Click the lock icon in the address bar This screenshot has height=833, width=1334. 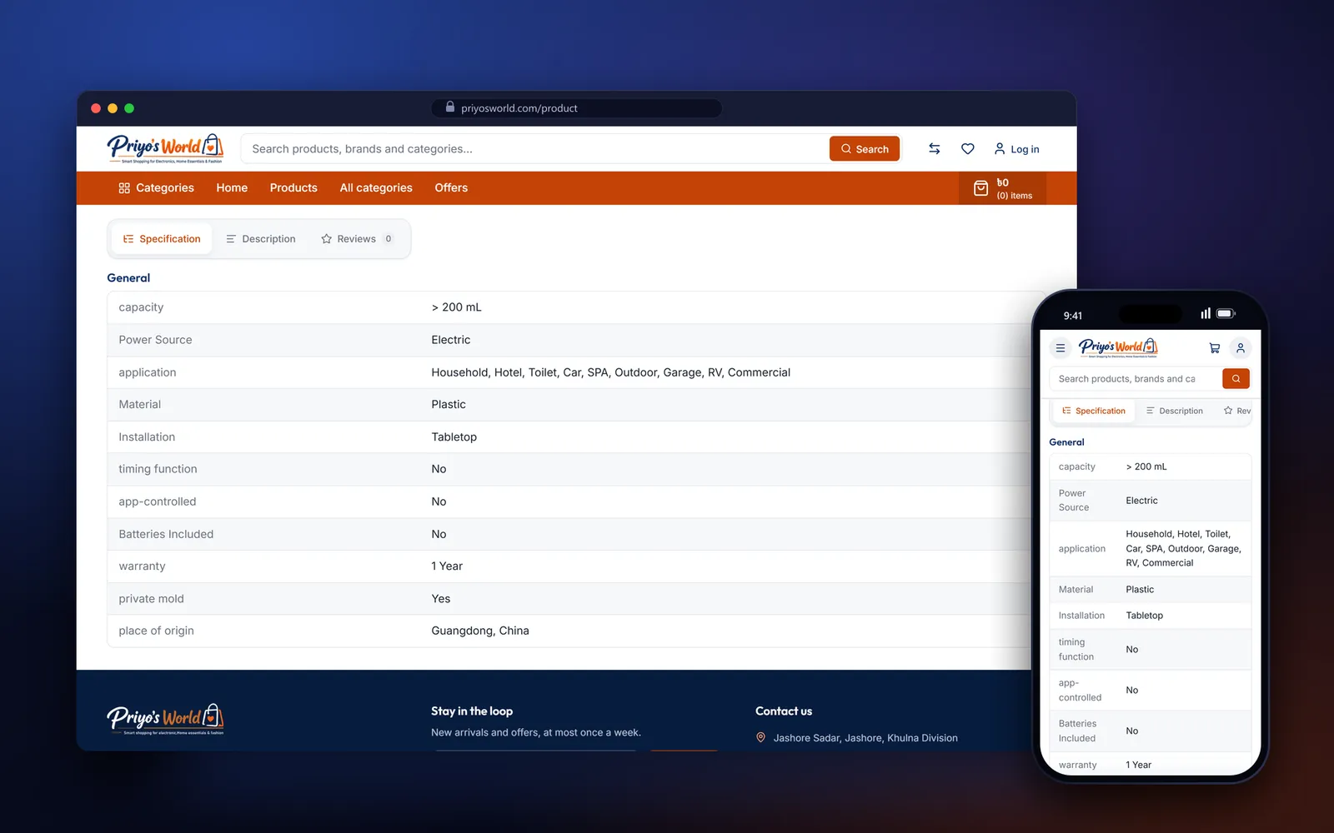pyautogui.click(x=450, y=107)
